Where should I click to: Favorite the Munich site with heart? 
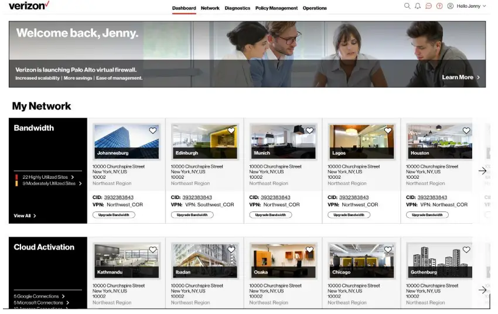click(x=310, y=131)
